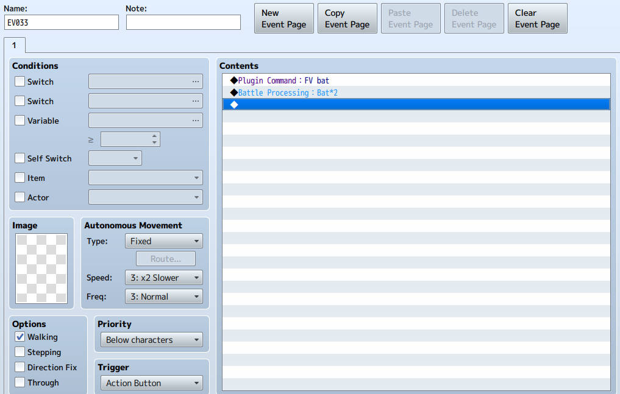Enable the Direction Fix option
Viewport: 620px width, 394px height.
click(x=20, y=367)
